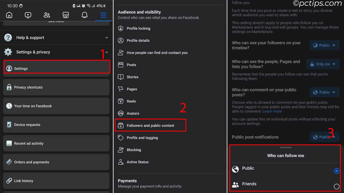The height and width of the screenshot is (193, 344).
Task: Click the Orders and payments card icon
Action: (9, 162)
